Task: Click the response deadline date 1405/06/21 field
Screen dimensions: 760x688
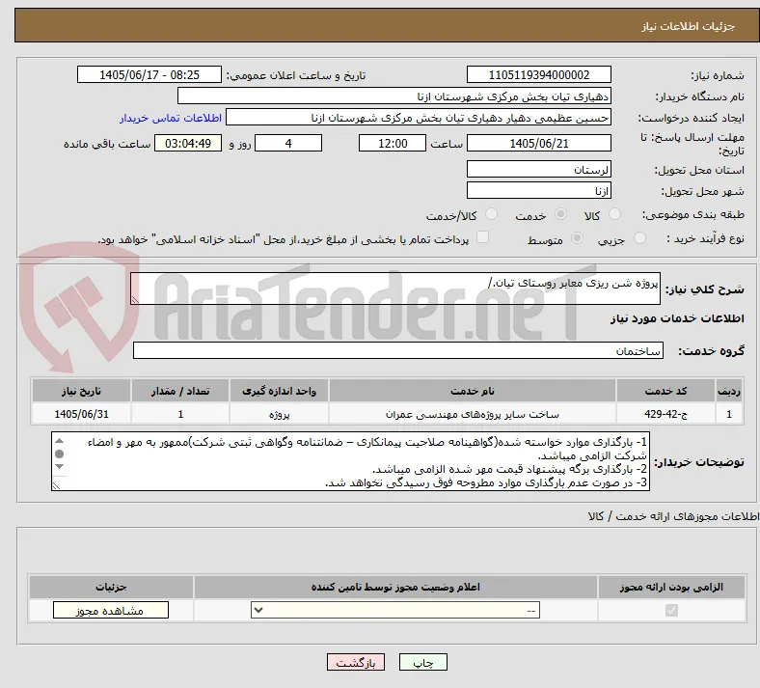Action: coord(538,143)
